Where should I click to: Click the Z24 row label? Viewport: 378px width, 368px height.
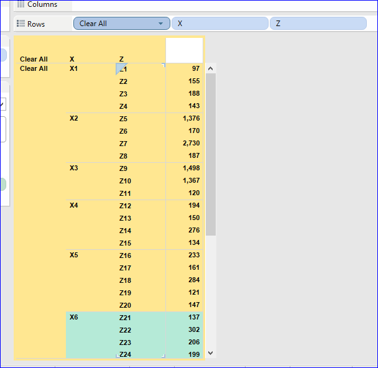[x=125, y=354]
